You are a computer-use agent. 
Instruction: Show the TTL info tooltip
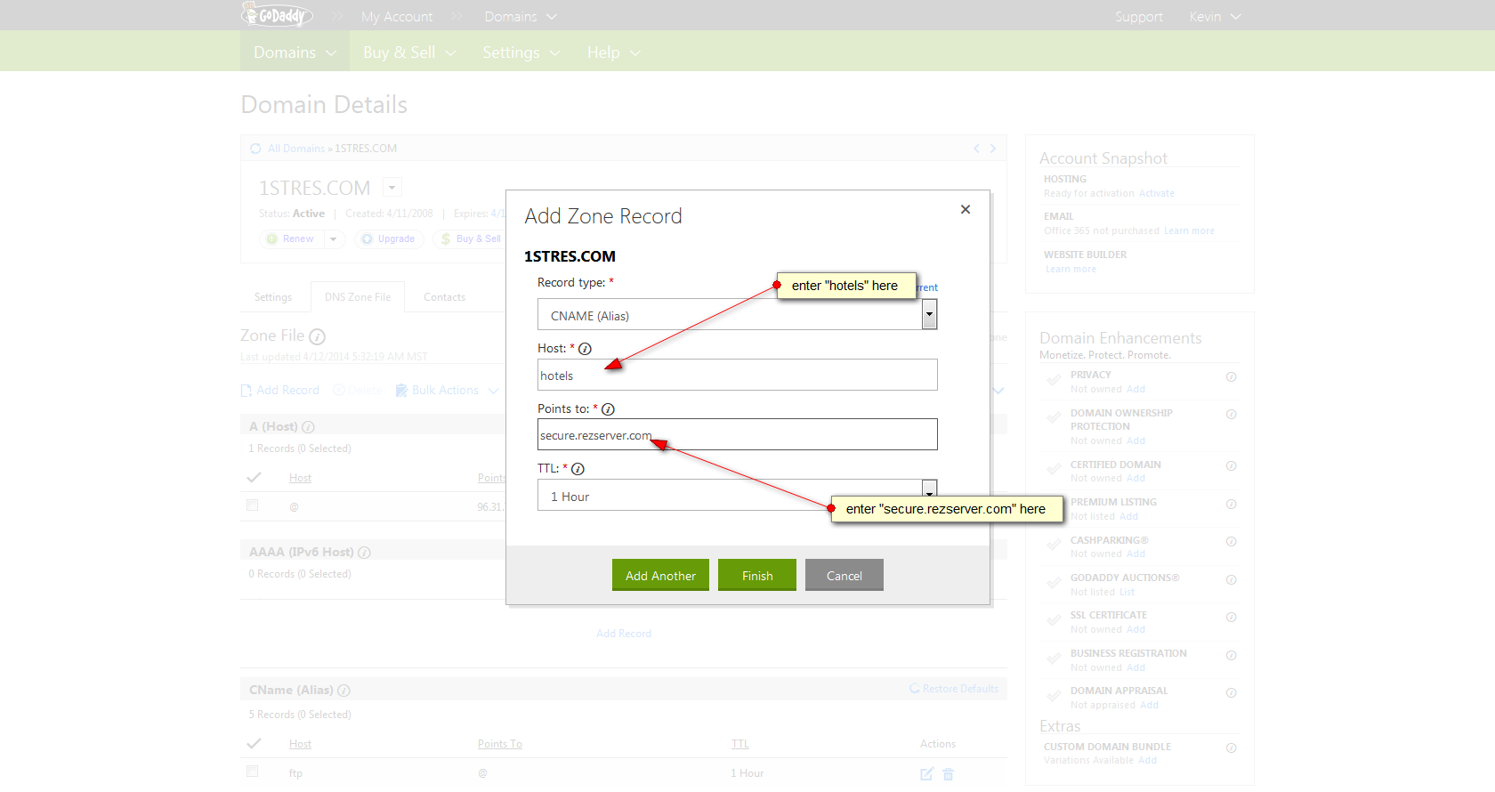tap(578, 469)
